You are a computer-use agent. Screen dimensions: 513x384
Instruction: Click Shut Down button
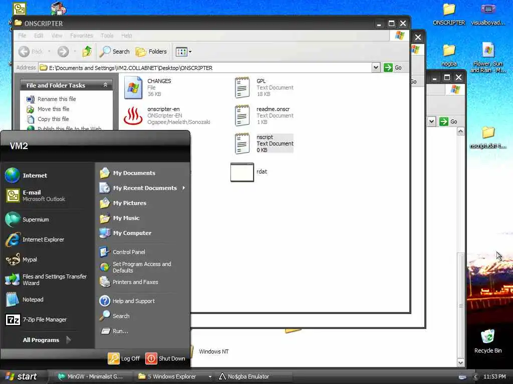165,358
